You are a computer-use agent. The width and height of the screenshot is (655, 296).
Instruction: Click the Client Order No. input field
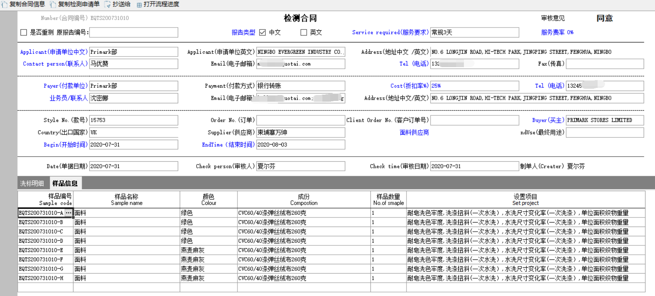click(x=475, y=120)
